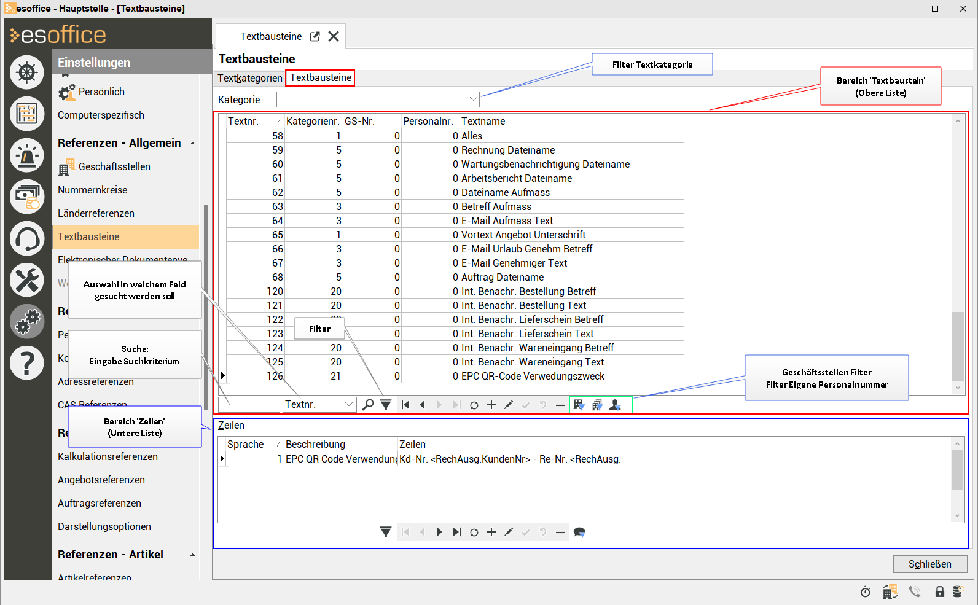Screen dimensions: 978x605
Task: Open the floor plan module in sidebar
Action: (27, 114)
